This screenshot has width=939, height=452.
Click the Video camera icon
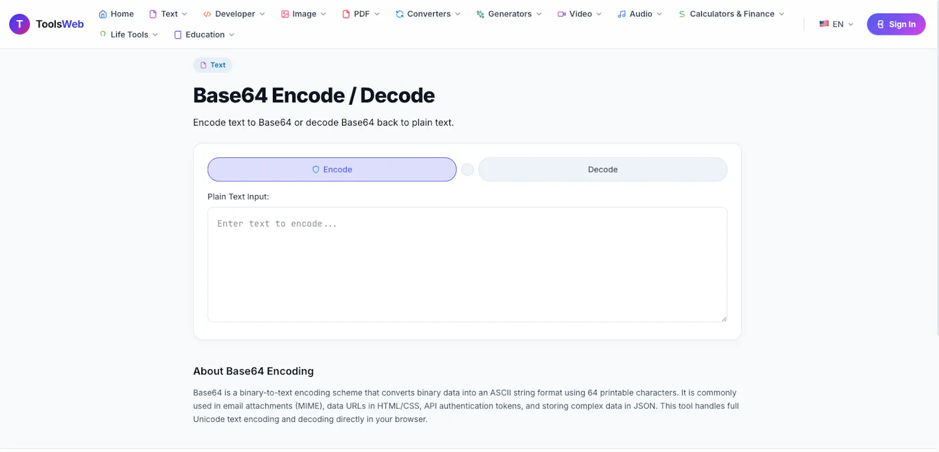[x=562, y=14]
